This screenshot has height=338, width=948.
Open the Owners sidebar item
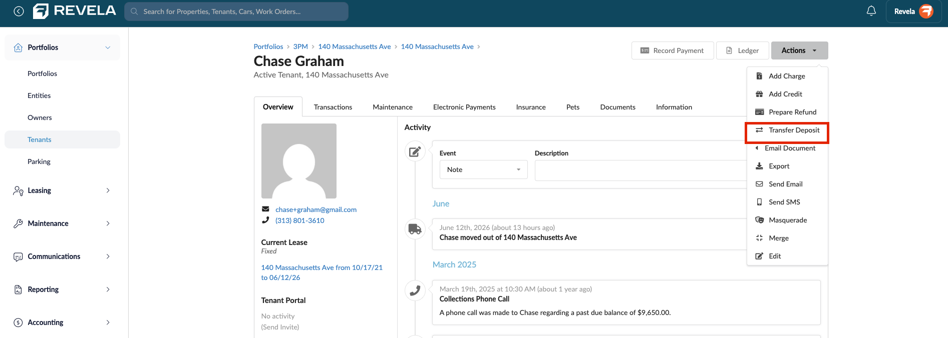40,117
